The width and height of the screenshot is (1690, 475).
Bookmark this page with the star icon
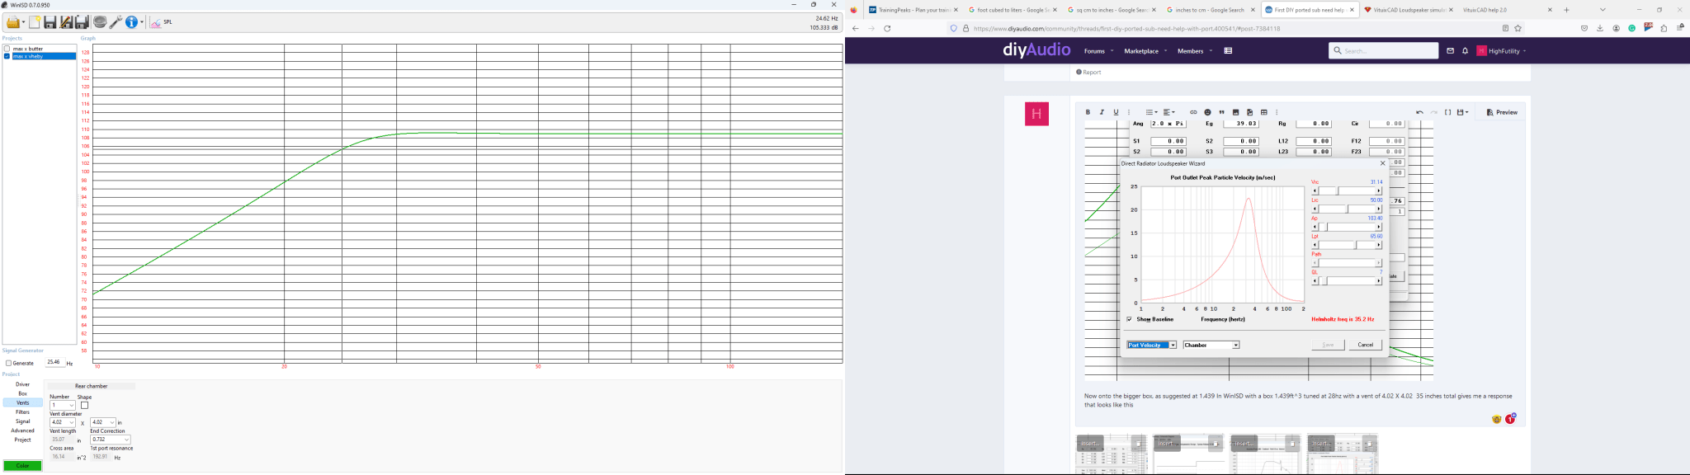click(x=1518, y=28)
